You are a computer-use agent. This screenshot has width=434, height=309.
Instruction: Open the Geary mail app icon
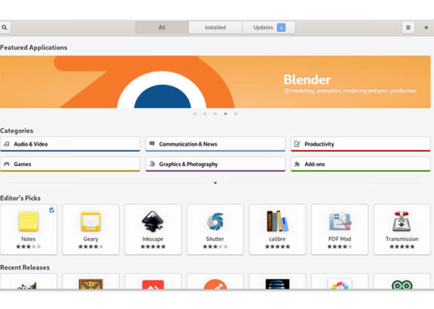[x=91, y=222]
